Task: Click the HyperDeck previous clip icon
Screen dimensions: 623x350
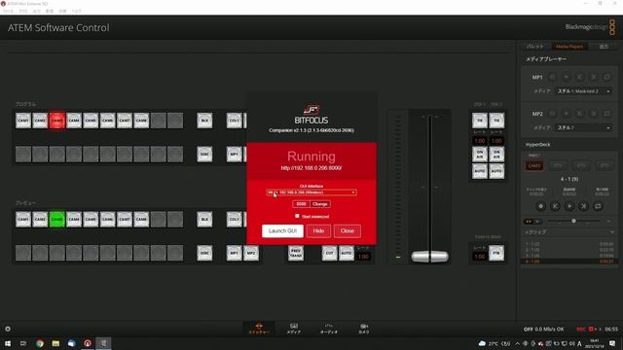Action: click(555, 206)
